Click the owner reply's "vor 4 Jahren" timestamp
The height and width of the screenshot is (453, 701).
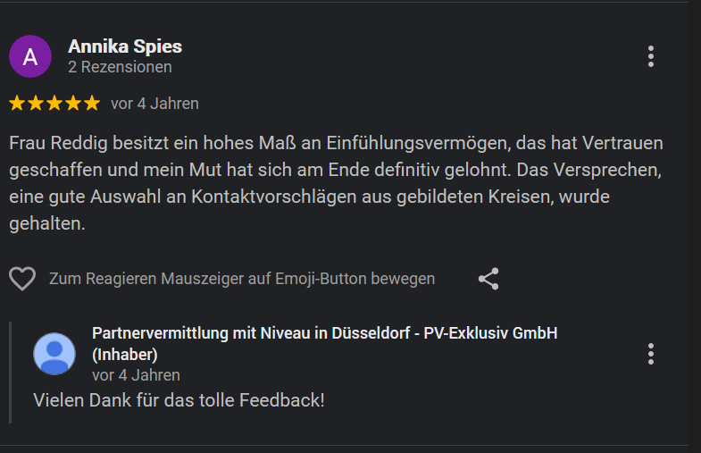click(x=136, y=375)
